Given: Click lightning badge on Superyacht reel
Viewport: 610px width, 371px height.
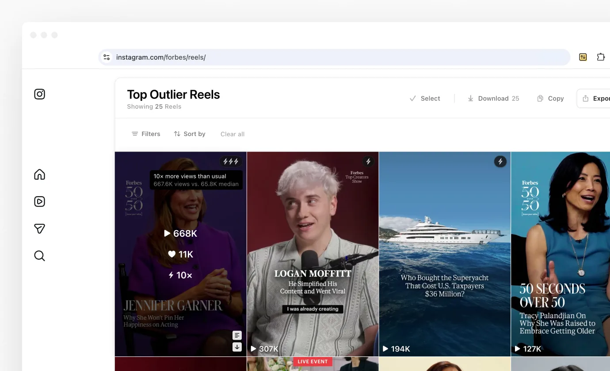Looking at the screenshot, I should coord(500,162).
